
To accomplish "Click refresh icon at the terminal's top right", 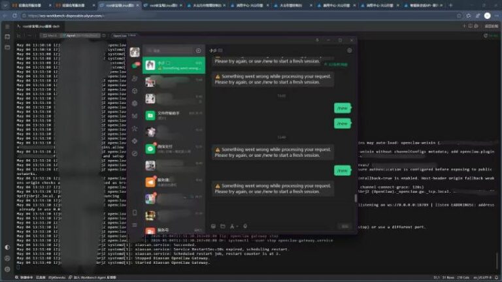I will click(486, 35).
